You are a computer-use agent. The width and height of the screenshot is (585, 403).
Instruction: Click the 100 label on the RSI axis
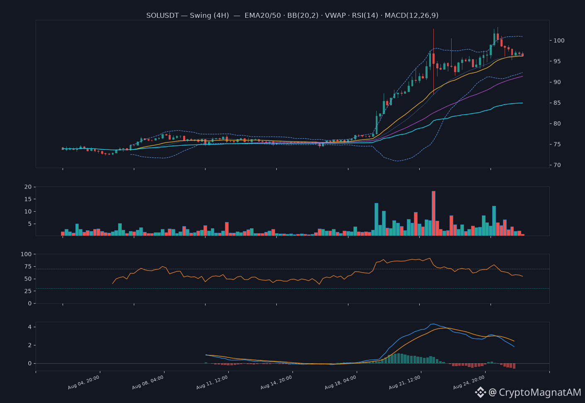pyautogui.click(x=26, y=254)
